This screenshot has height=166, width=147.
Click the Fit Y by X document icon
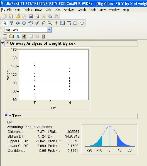tap(3, 10)
